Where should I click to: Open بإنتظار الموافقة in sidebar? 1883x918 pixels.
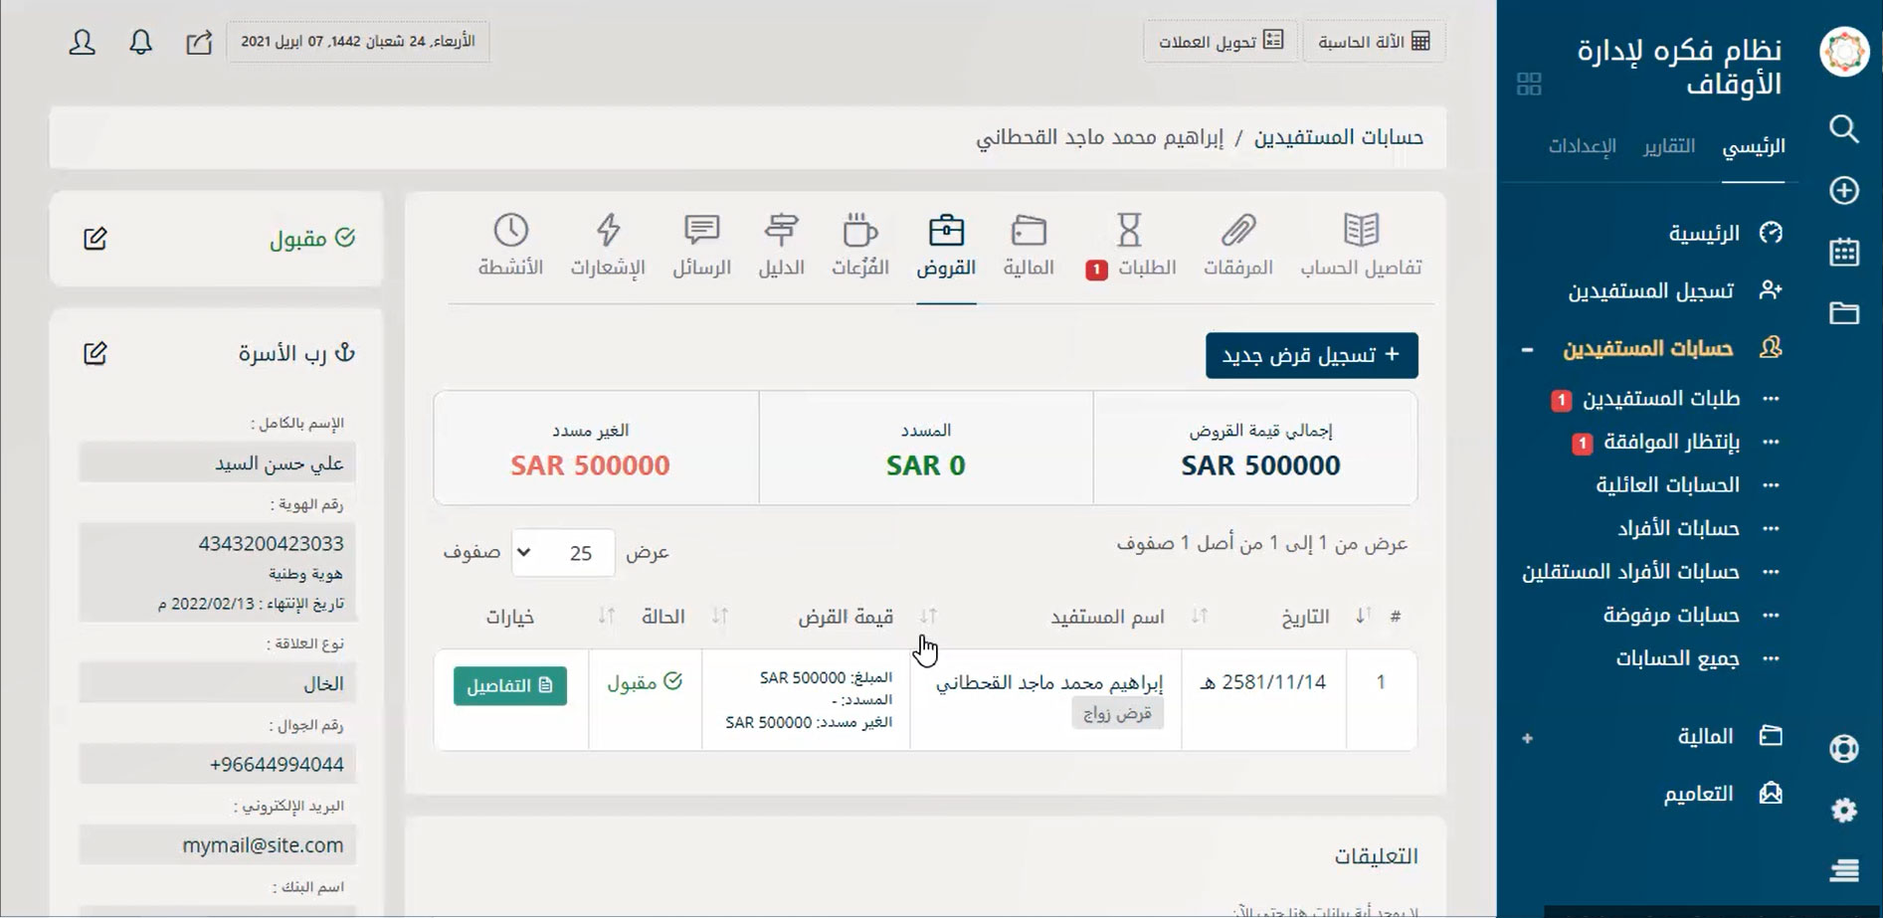[x=1671, y=443]
